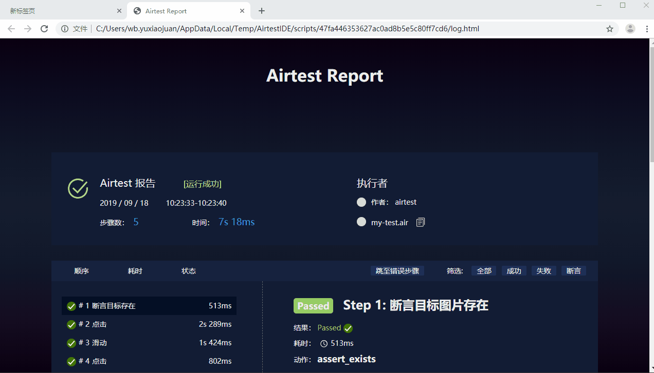View site information for the local file
The image size is (654, 373).
tap(65, 29)
